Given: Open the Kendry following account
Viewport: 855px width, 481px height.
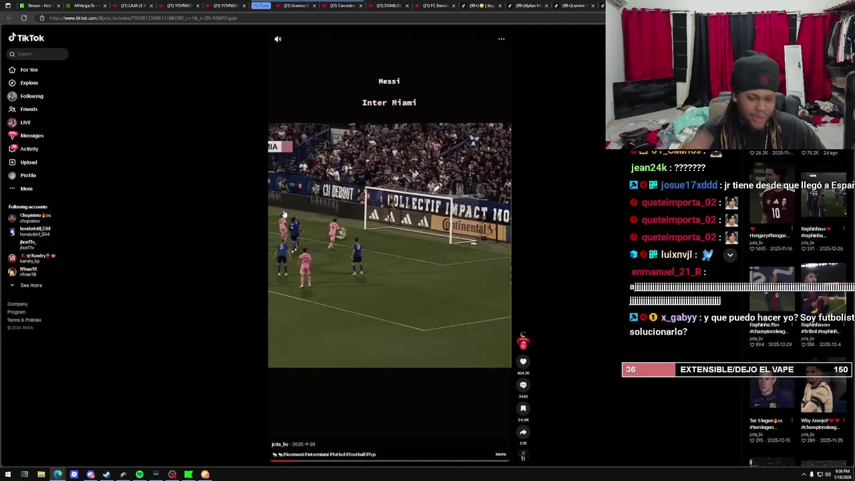Looking at the screenshot, I should [33, 258].
